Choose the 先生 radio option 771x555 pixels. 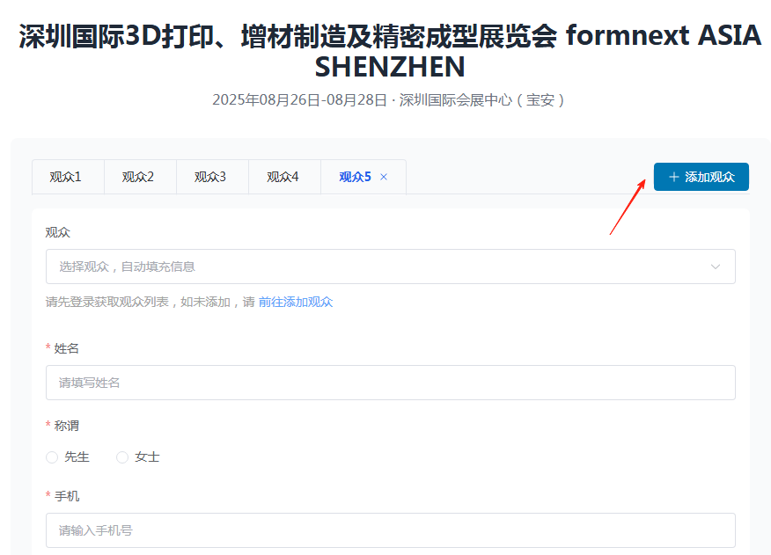(x=68, y=457)
